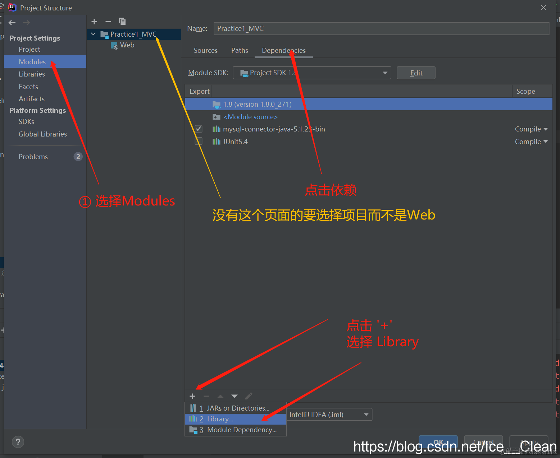
Task: Select Global Libraries in Platform Settings
Action: [45, 134]
